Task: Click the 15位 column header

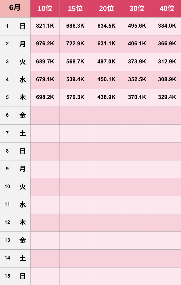Action: pyautogui.click(x=75, y=8)
